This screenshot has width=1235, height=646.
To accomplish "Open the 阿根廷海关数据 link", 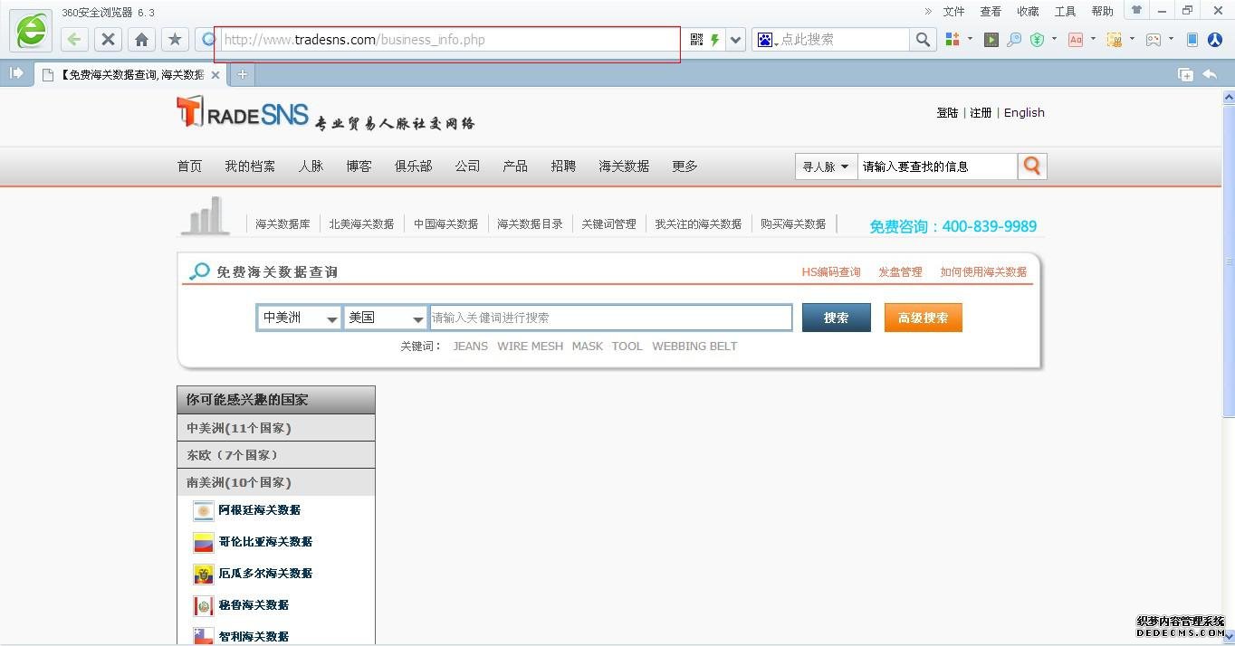I will pyautogui.click(x=259, y=510).
